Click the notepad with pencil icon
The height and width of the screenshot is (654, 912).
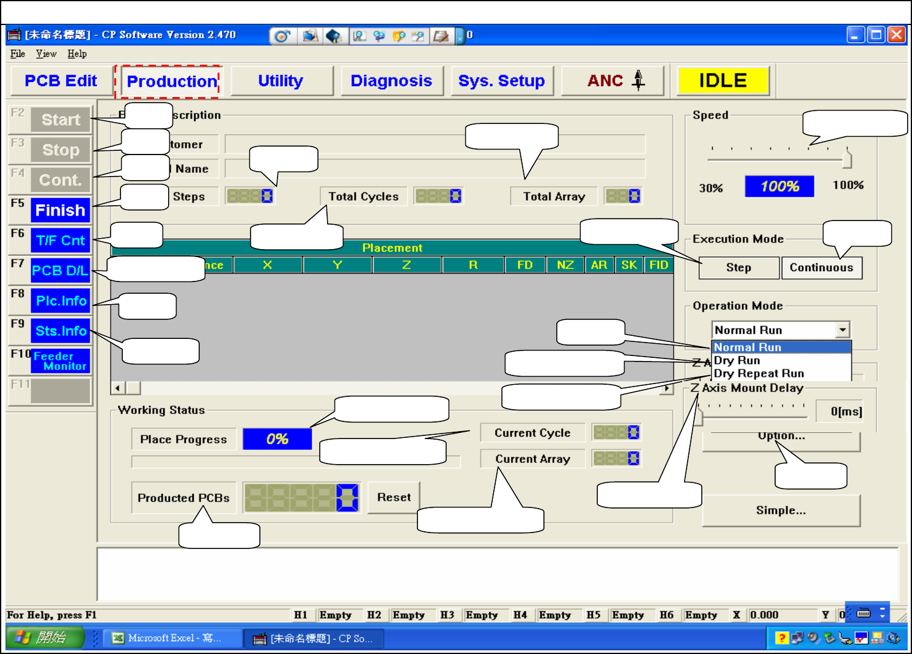tap(440, 36)
